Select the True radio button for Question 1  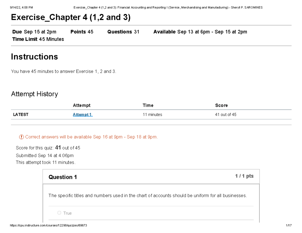point(59,213)
